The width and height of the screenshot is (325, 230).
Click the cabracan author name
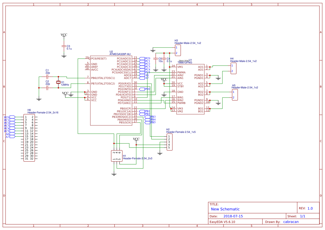pos(291,222)
